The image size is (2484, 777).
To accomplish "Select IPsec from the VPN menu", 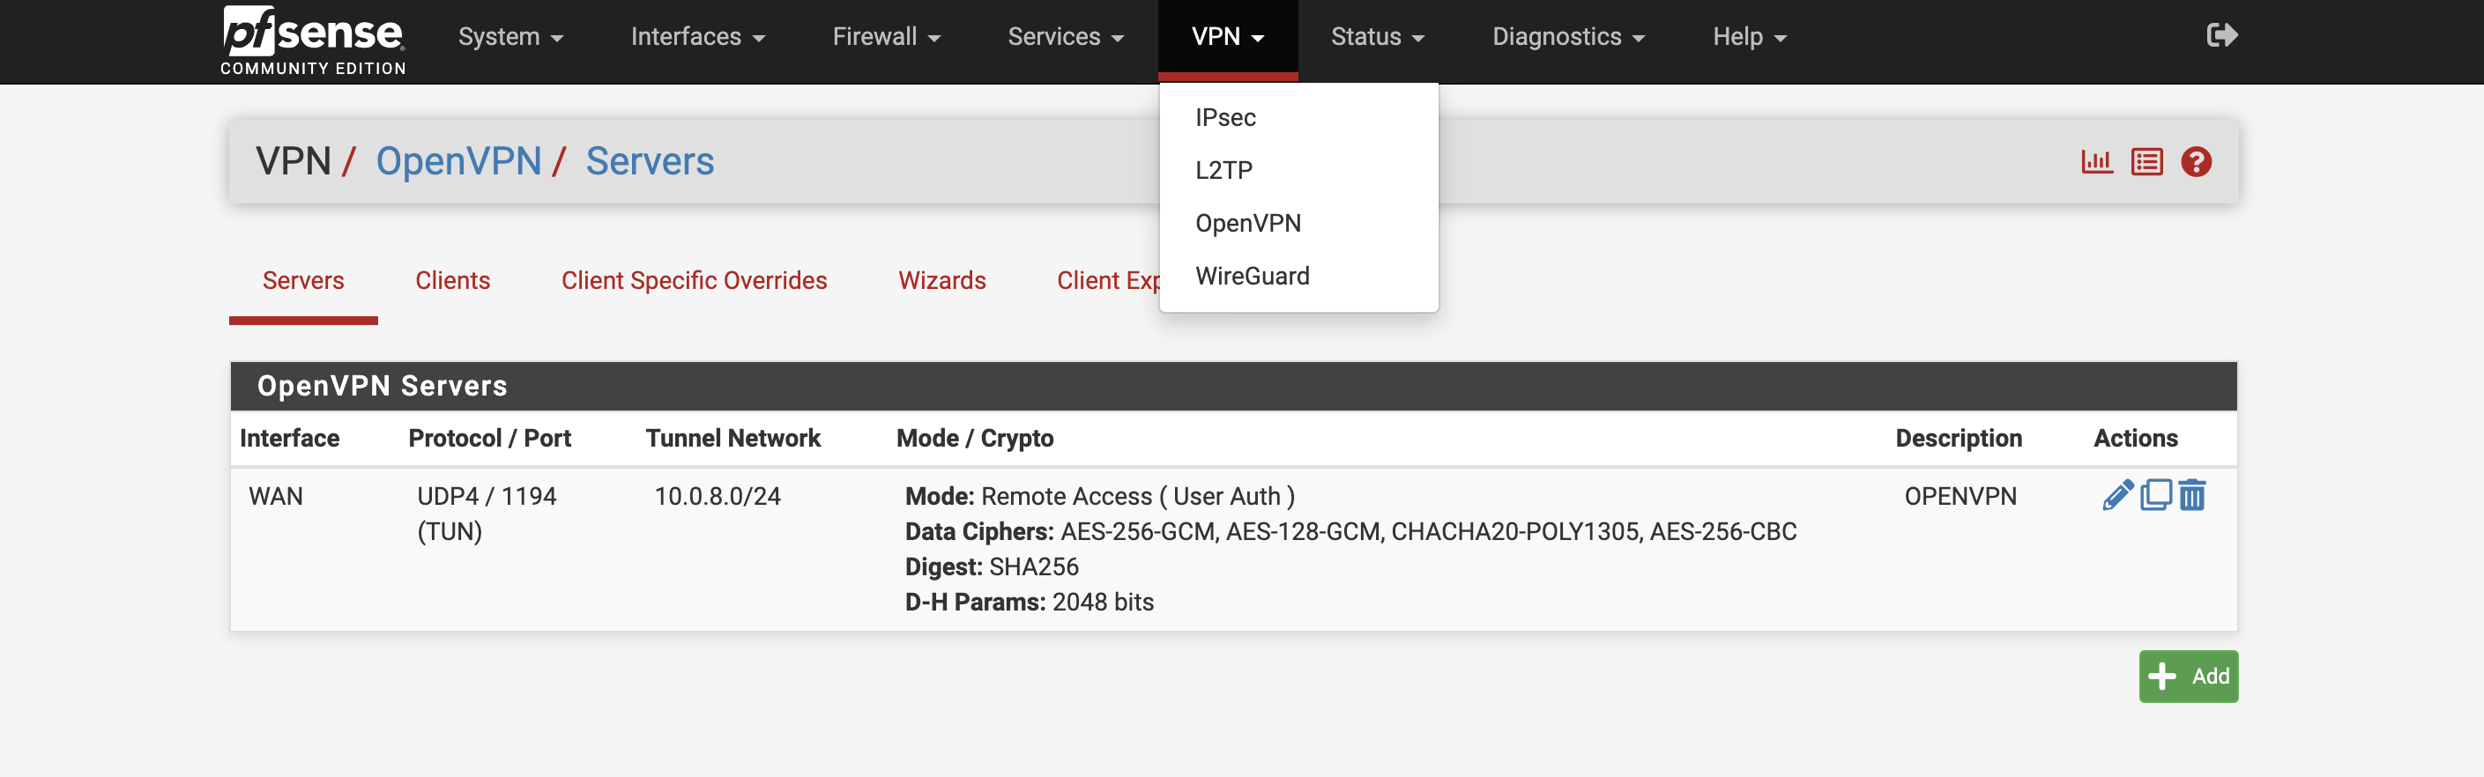I will click(1224, 118).
